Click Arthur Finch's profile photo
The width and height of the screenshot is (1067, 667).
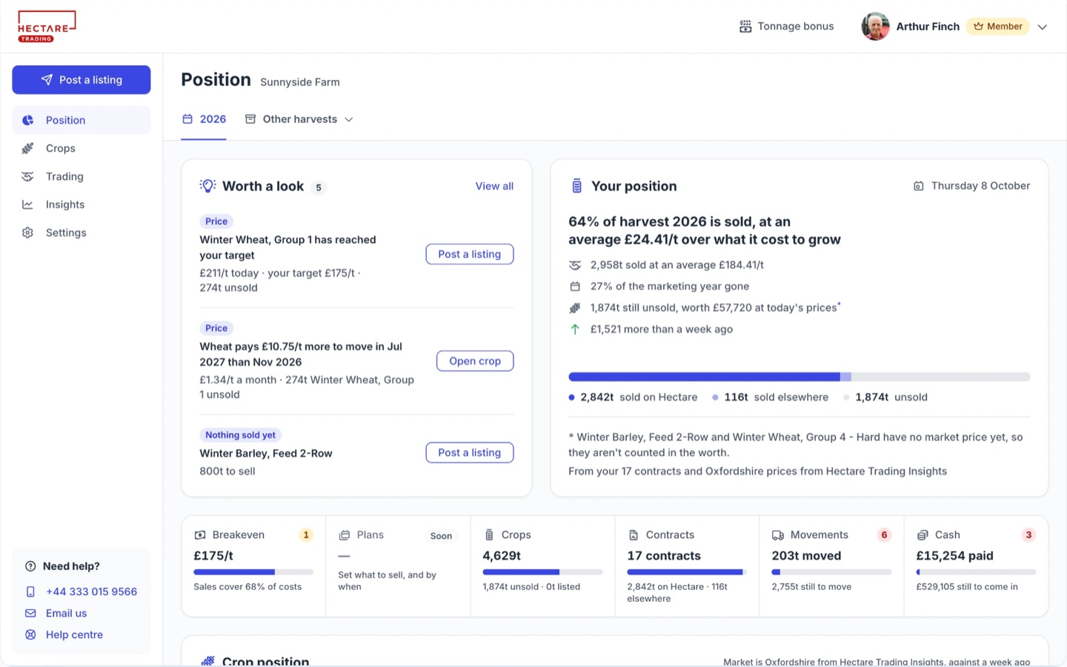(875, 27)
